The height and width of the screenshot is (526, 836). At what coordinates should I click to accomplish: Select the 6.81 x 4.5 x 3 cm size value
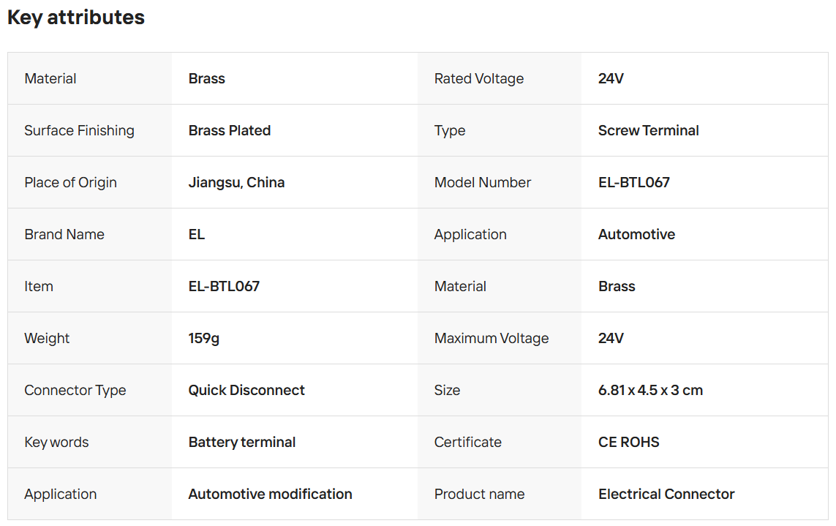(x=650, y=390)
